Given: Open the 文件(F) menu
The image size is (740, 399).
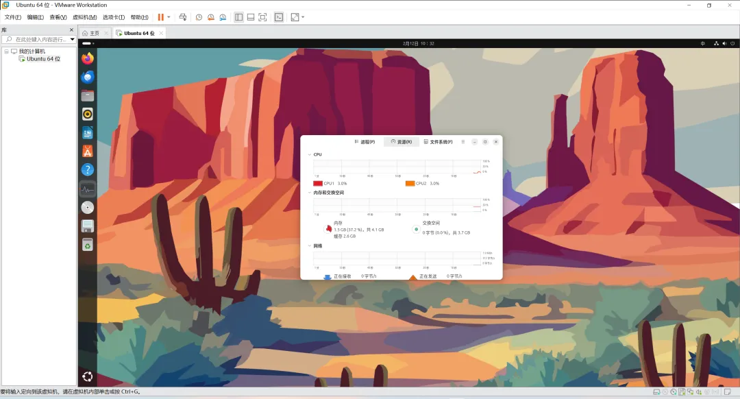Looking at the screenshot, I should tap(13, 17).
